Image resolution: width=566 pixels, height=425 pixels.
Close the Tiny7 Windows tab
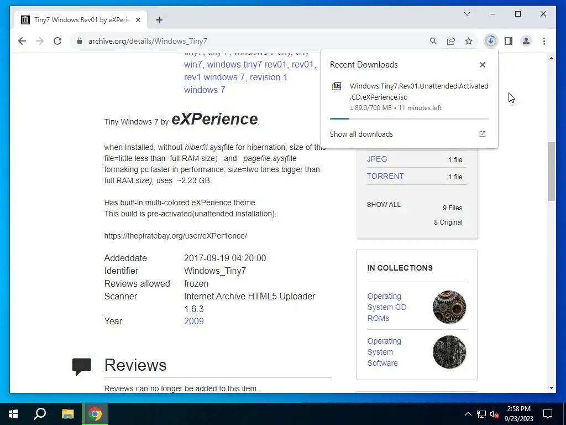pos(138,20)
